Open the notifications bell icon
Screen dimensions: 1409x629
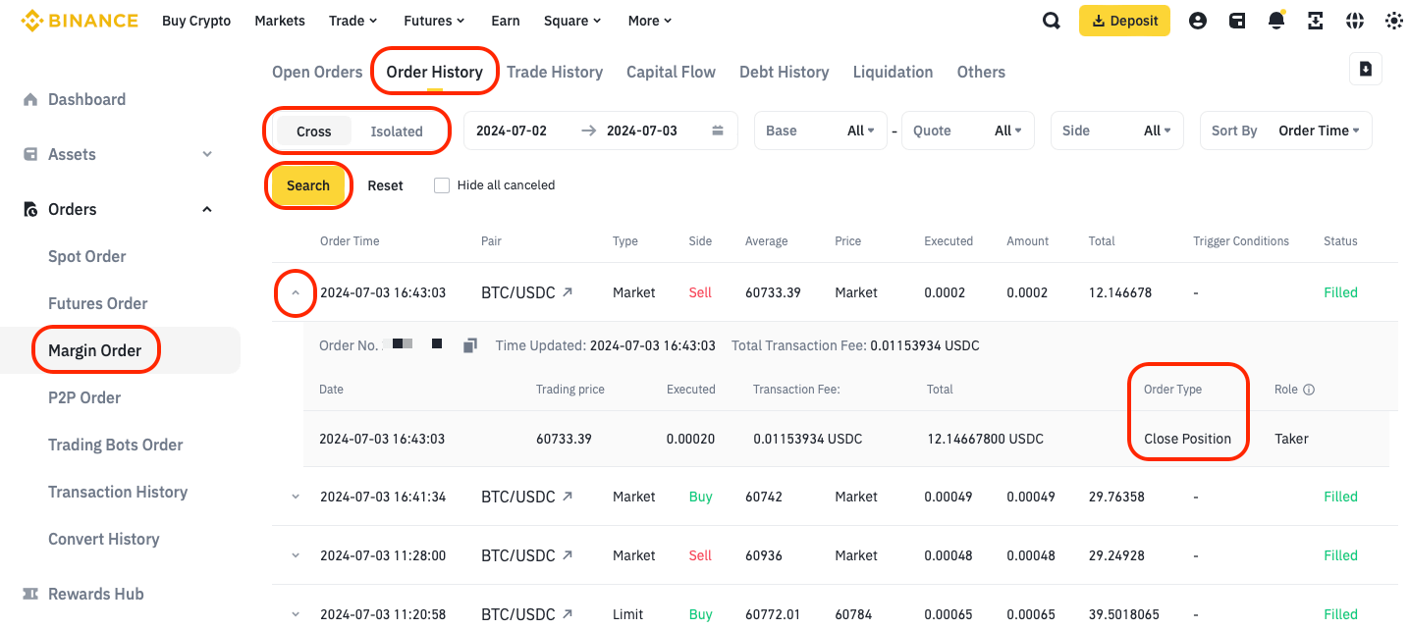click(x=1276, y=21)
